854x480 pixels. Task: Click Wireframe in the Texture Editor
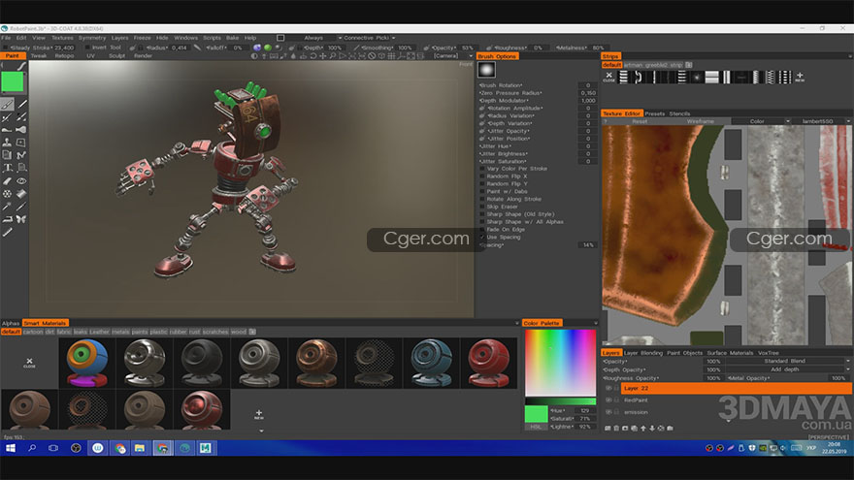pyautogui.click(x=700, y=121)
